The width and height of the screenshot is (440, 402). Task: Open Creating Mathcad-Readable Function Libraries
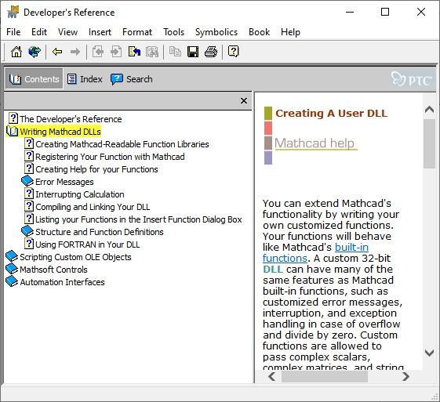tap(122, 144)
